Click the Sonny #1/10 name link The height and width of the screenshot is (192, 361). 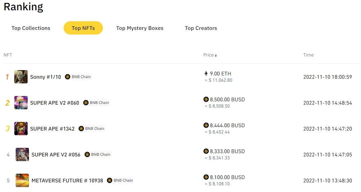(46, 77)
